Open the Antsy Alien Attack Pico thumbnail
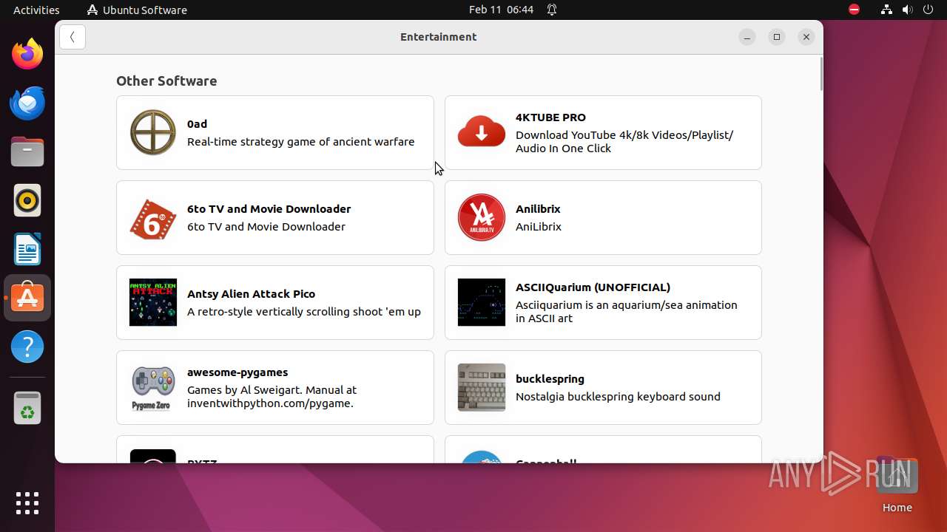This screenshot has height=532, width=947. 153,303
